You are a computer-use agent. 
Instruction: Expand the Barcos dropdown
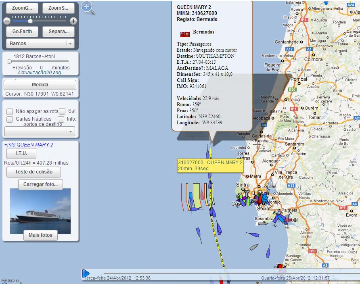coord(40,43)
